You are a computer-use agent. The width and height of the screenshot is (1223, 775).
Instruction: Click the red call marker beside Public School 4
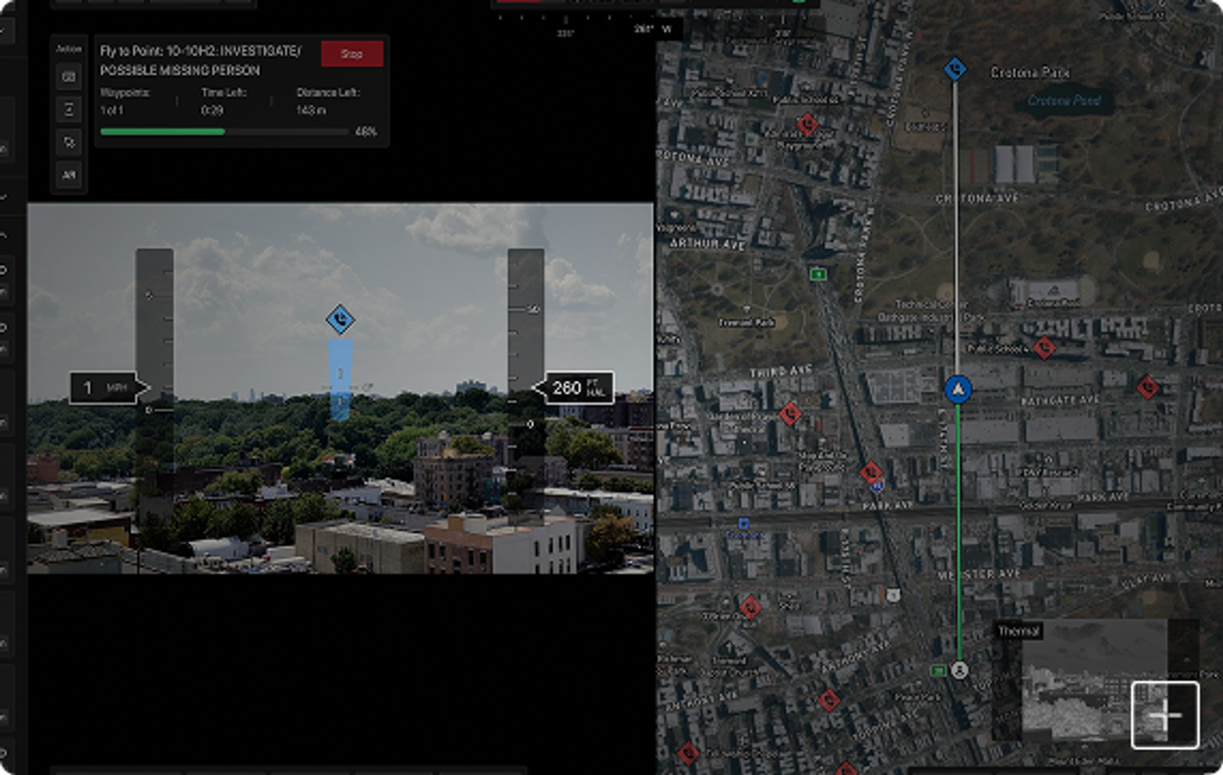1044,348
